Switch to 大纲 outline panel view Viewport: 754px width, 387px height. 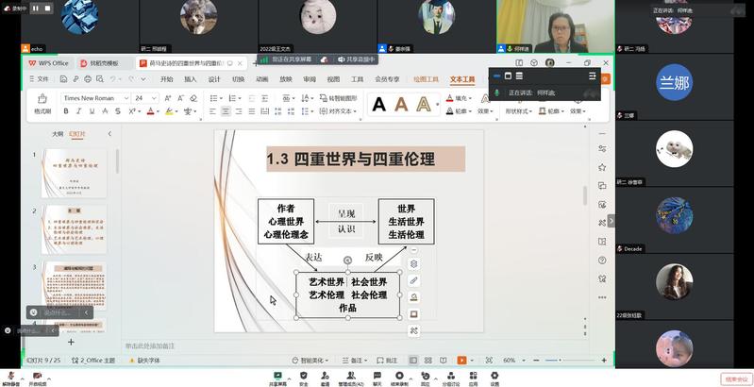58,134
